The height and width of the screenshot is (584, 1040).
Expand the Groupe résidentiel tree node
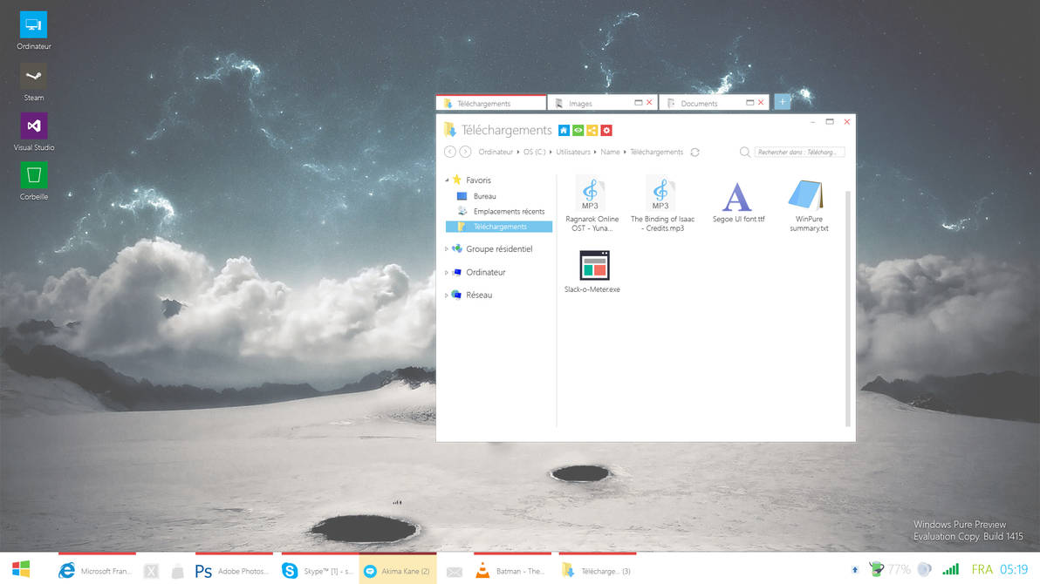point(447,249)
